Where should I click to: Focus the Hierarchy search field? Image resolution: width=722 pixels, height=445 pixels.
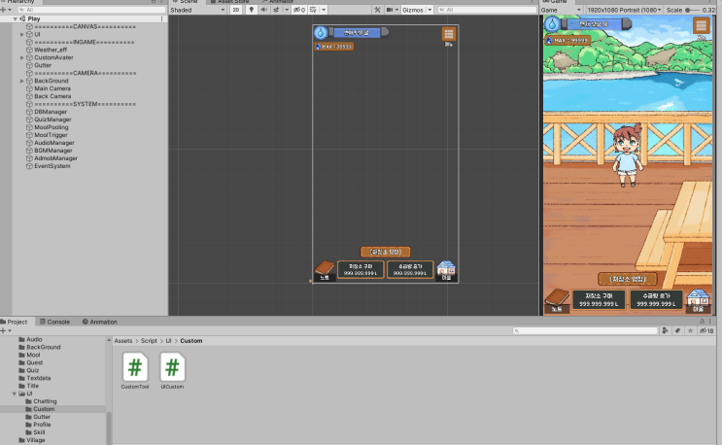(x=91, y=10)
